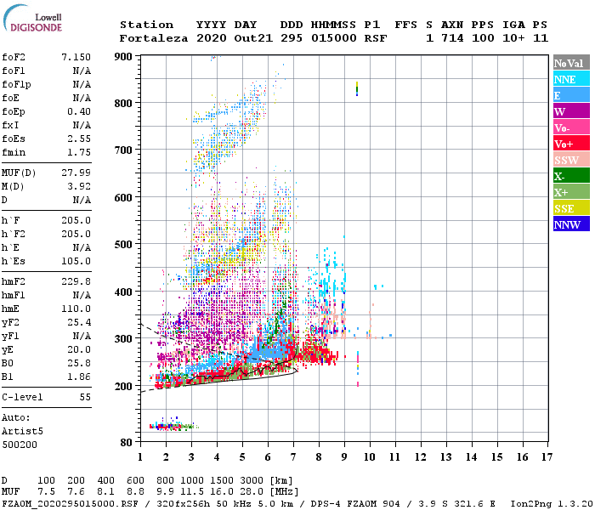Select the W purple legend swatch

pos(571,111)
